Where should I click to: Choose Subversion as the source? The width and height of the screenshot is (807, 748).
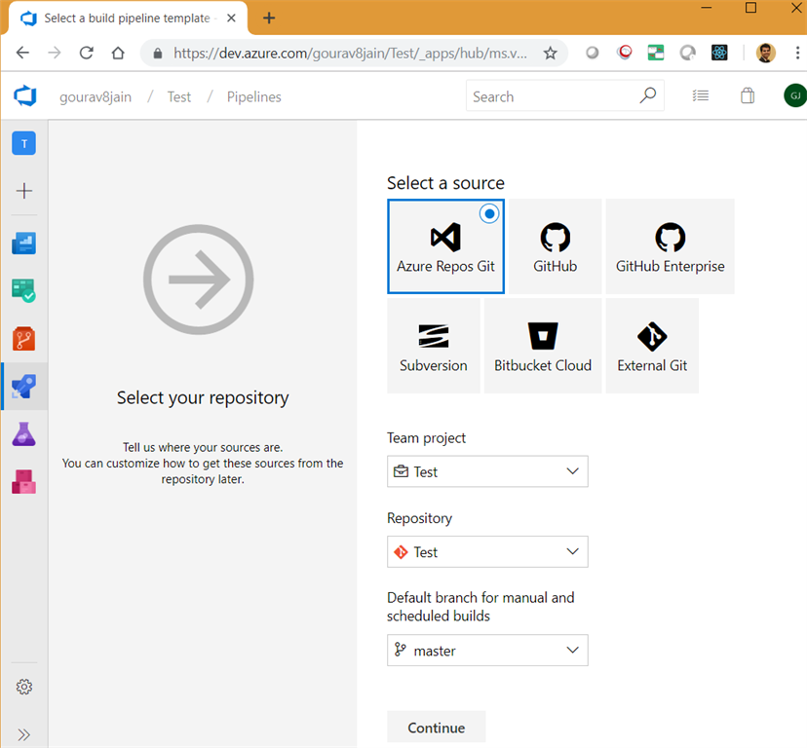[434, 346]
